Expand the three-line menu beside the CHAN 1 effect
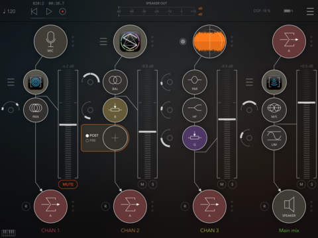This screenshot has width=318, height=238. (x=11, y=82)
